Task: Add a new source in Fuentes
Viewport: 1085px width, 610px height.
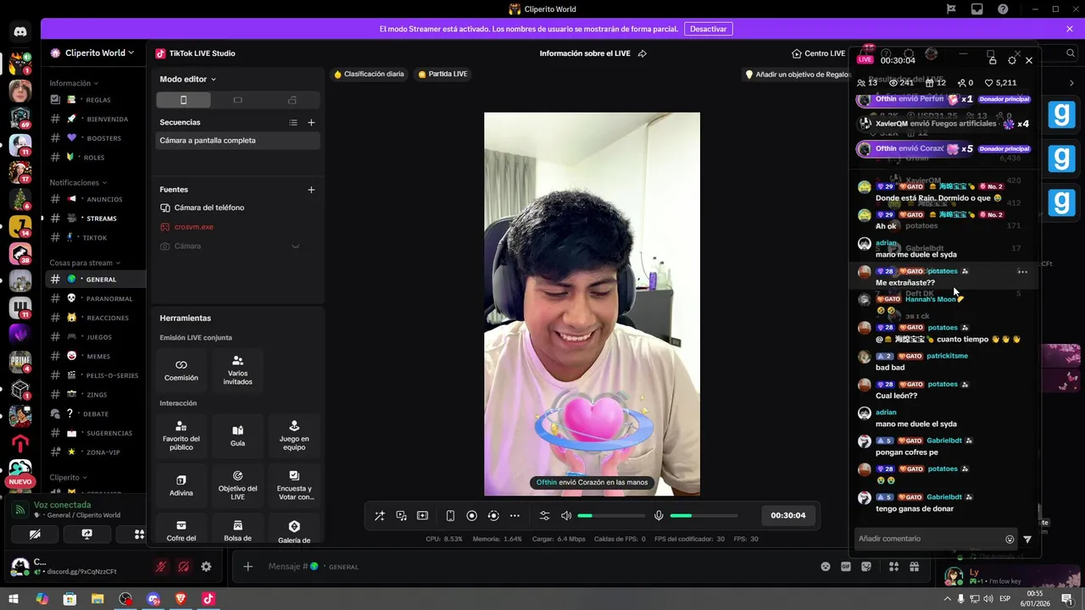Action: [311, 190]
